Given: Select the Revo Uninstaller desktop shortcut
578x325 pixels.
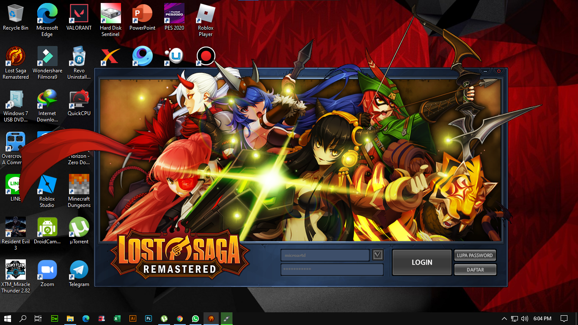Looking at the screenshot, I should coord(79,63).
